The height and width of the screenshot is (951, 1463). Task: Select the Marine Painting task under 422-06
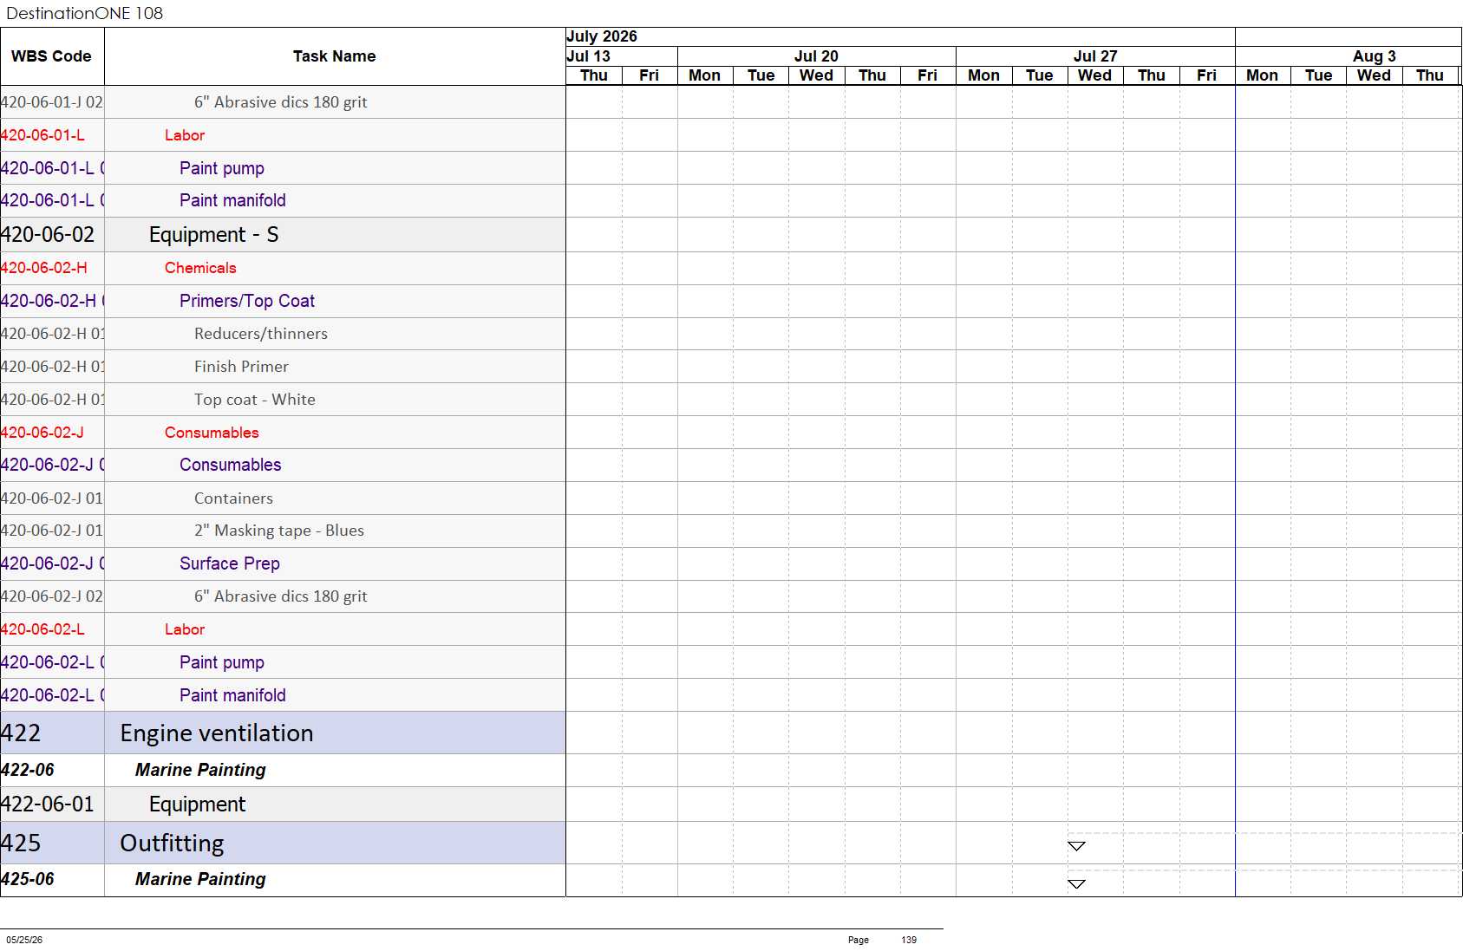[x=200, y=770]
